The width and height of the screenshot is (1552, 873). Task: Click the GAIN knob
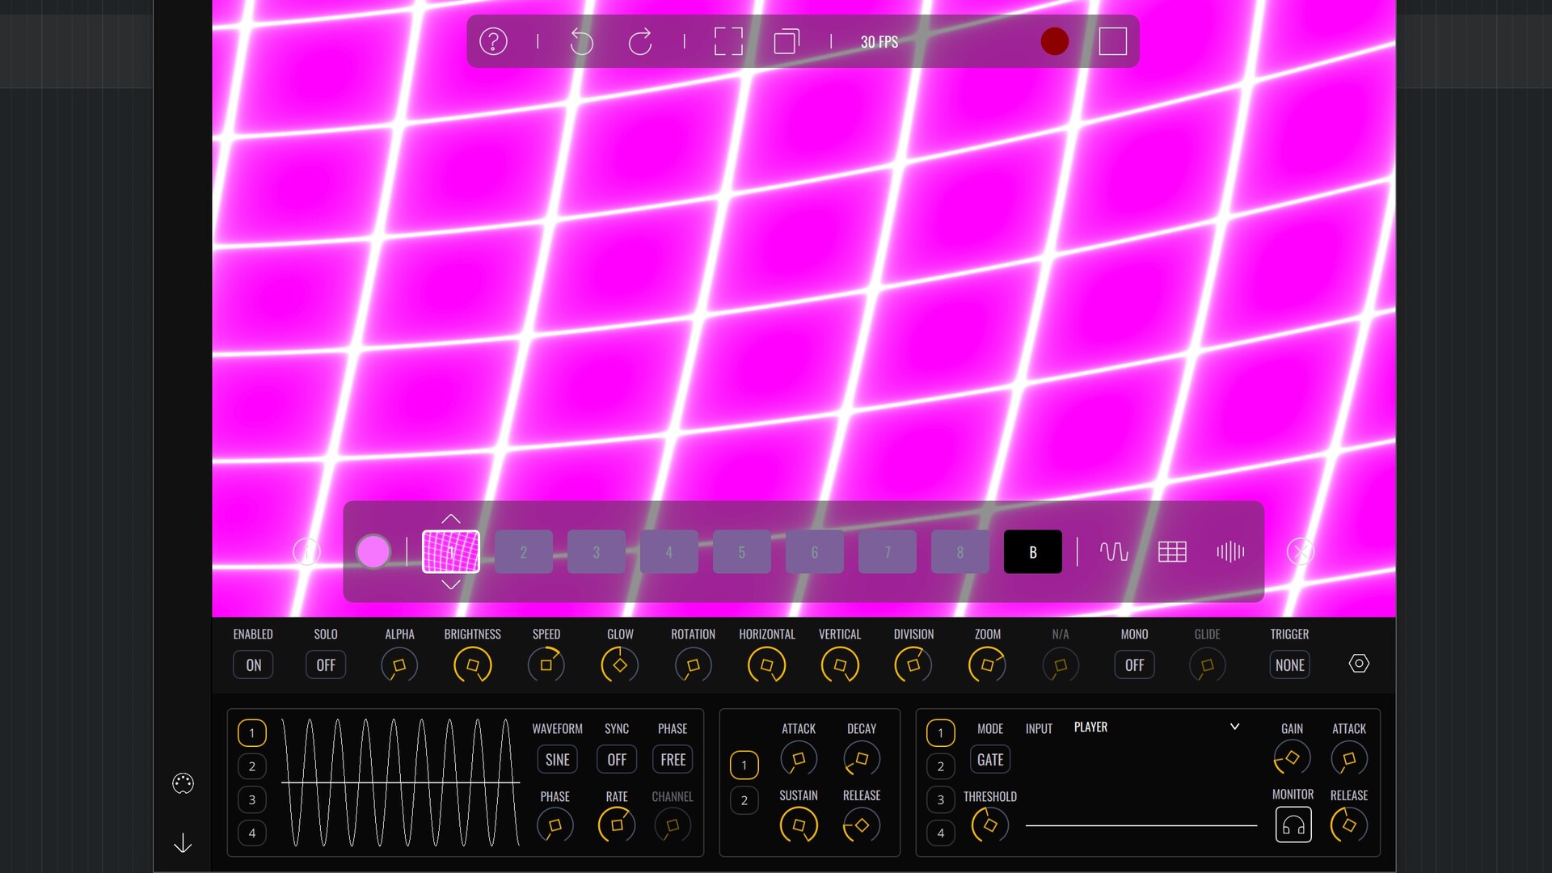tap(1292, 758)
